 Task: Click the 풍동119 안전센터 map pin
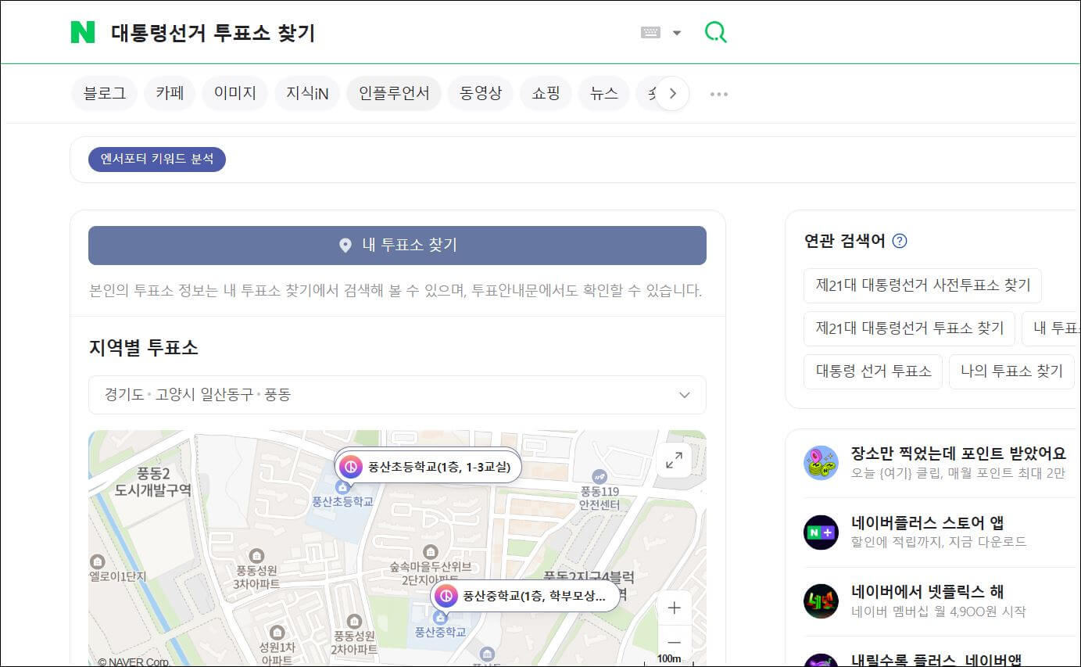point(600,475)
